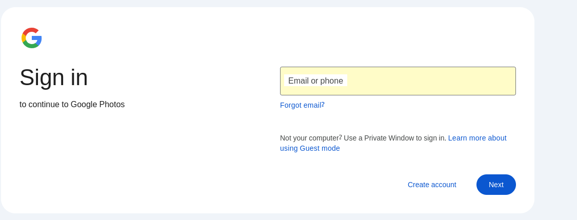
Task: Click the 'to continue to Google Photos' text
Action: coord(72,105)
